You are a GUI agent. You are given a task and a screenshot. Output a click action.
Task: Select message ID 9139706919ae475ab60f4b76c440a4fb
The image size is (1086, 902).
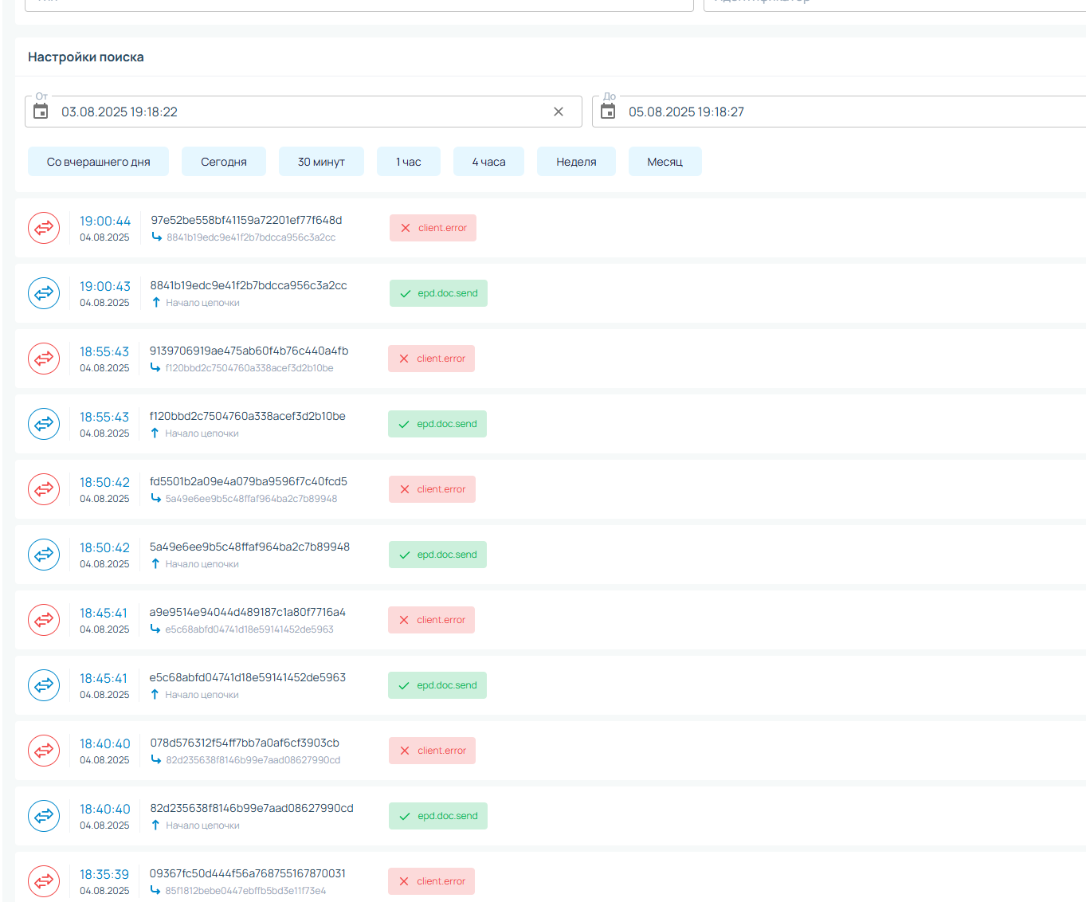pyautogui.click(x=249, y=351)
